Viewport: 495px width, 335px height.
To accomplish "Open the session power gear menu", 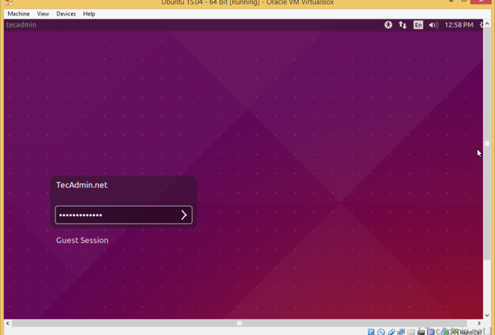I will (x=482, y=25).
